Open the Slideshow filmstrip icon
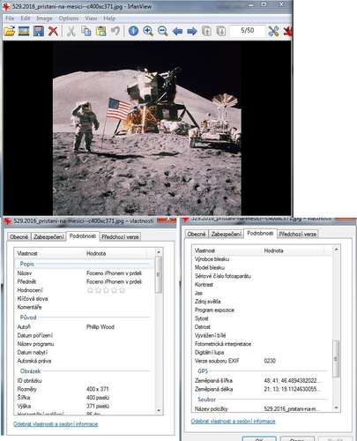This screenshot has height=441, width=357. coord(24,31)
